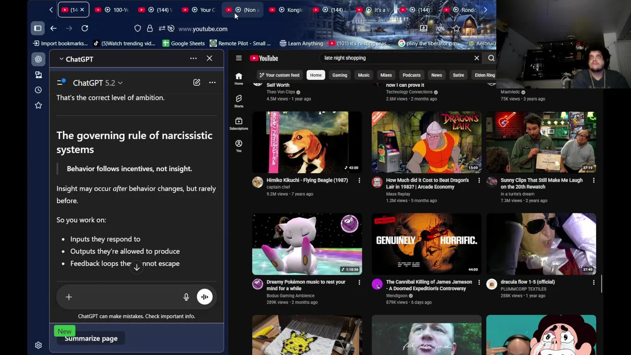
Task: Open ChatGPT conversation options dots
Action: [212, 82]
